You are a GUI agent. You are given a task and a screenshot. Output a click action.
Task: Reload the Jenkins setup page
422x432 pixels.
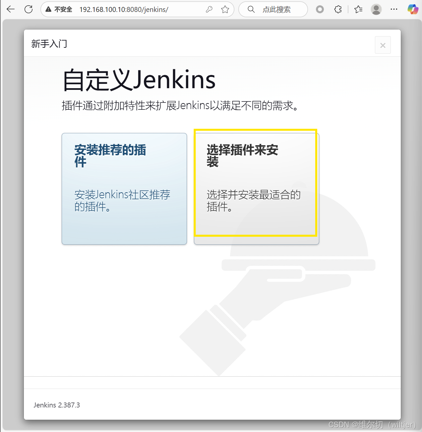pyautogui.click(x=29, y=9)
